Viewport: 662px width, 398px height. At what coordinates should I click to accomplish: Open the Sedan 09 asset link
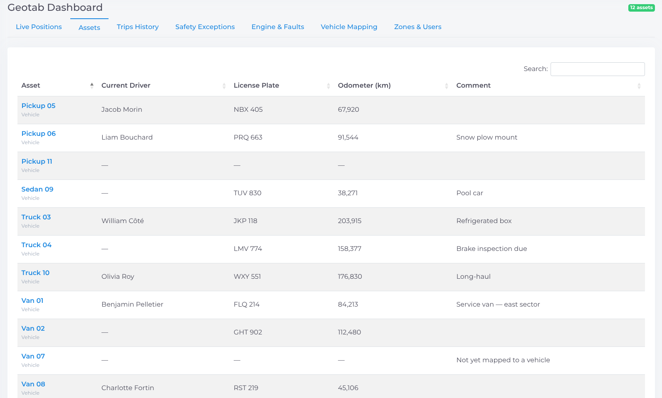(37, 189)
